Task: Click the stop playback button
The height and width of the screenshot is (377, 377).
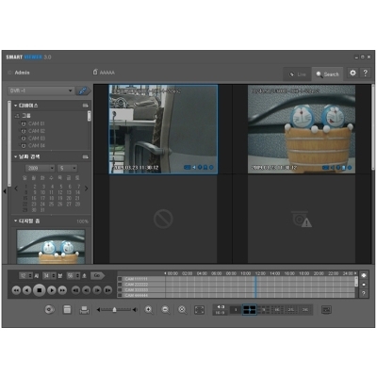Action: click(x=40, y=290)
